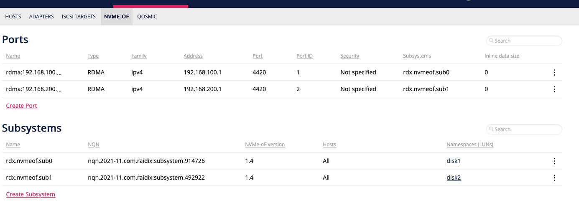Sort ports by Port ID column
The width and height of the screenshot is (579, 216).
click(x=305, y=56)
